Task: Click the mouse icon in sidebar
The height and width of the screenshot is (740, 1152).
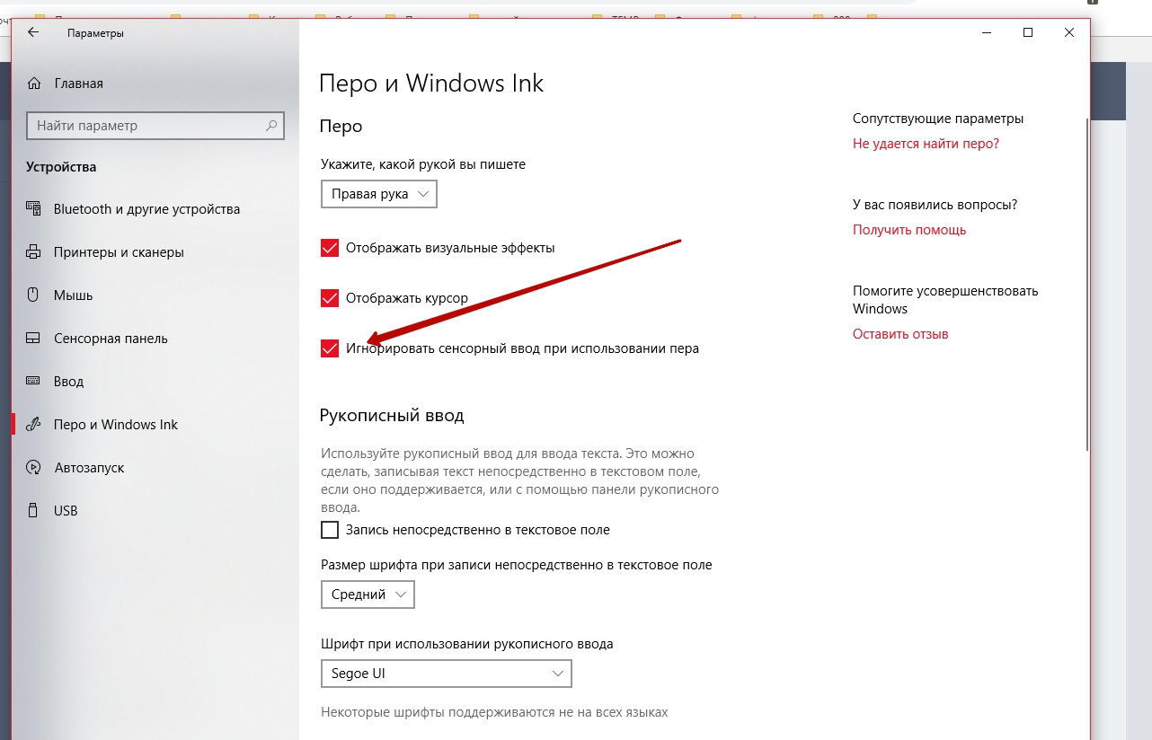Action: point(33,295)
